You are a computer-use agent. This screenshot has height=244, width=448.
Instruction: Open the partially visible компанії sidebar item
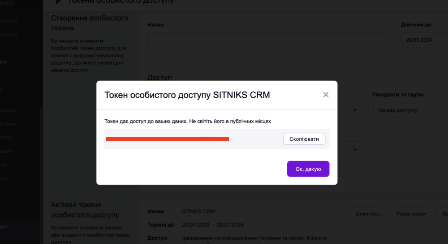[x=9, y=34]
